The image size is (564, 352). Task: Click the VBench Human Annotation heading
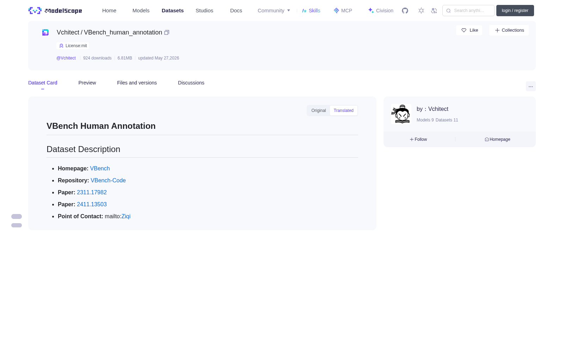tap(101, 126)
